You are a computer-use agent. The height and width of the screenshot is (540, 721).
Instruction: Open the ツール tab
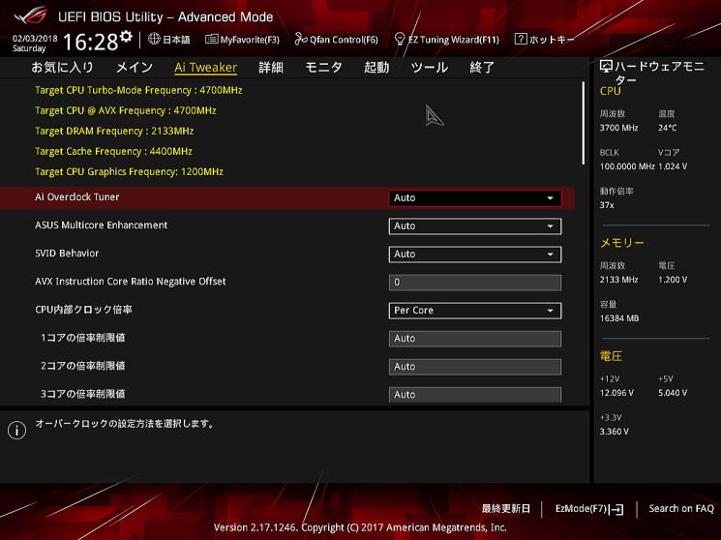[430, 68]
